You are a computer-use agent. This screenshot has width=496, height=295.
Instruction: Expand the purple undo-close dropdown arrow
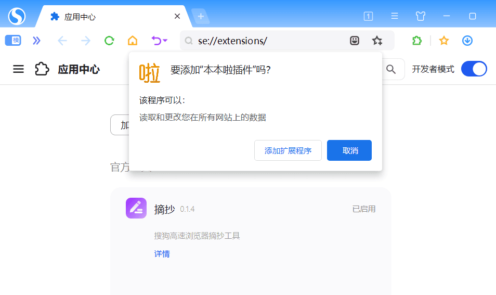pyautogui.click(x=165, y=41)
